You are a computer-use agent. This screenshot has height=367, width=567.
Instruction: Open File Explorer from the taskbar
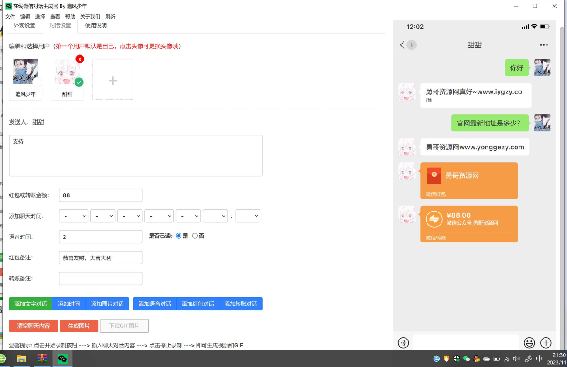(x=21, y=359)
